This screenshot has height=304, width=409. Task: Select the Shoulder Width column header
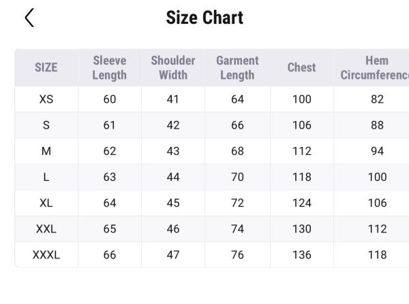(173, 67)
